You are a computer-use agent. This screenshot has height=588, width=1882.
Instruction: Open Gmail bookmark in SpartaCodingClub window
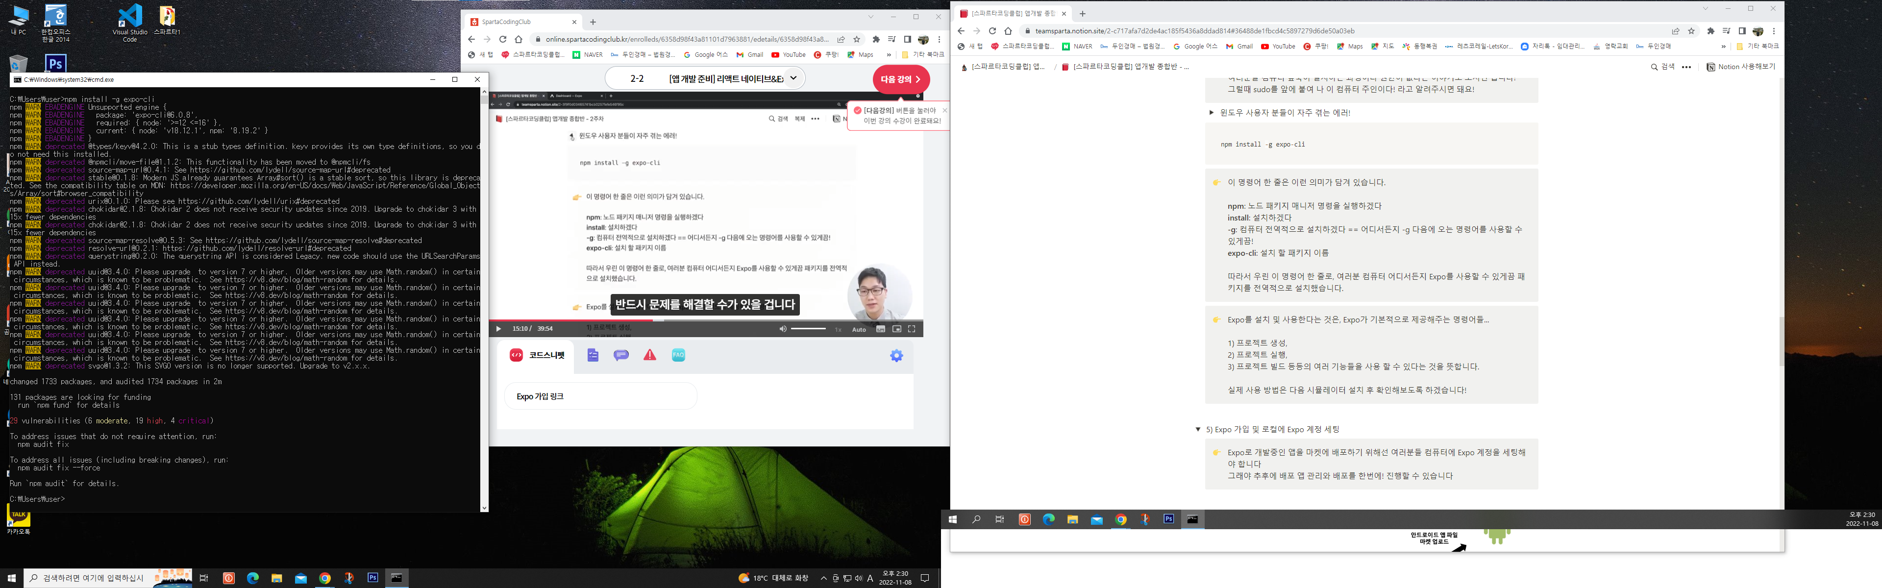749,55
